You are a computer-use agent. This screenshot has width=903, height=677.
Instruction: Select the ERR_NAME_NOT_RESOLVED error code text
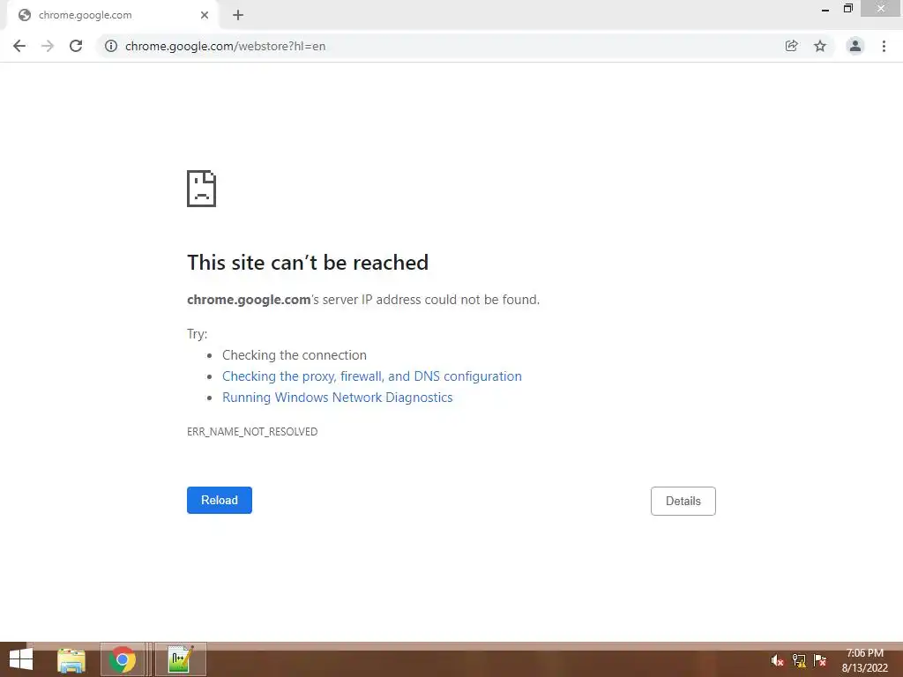pos(252,432)
